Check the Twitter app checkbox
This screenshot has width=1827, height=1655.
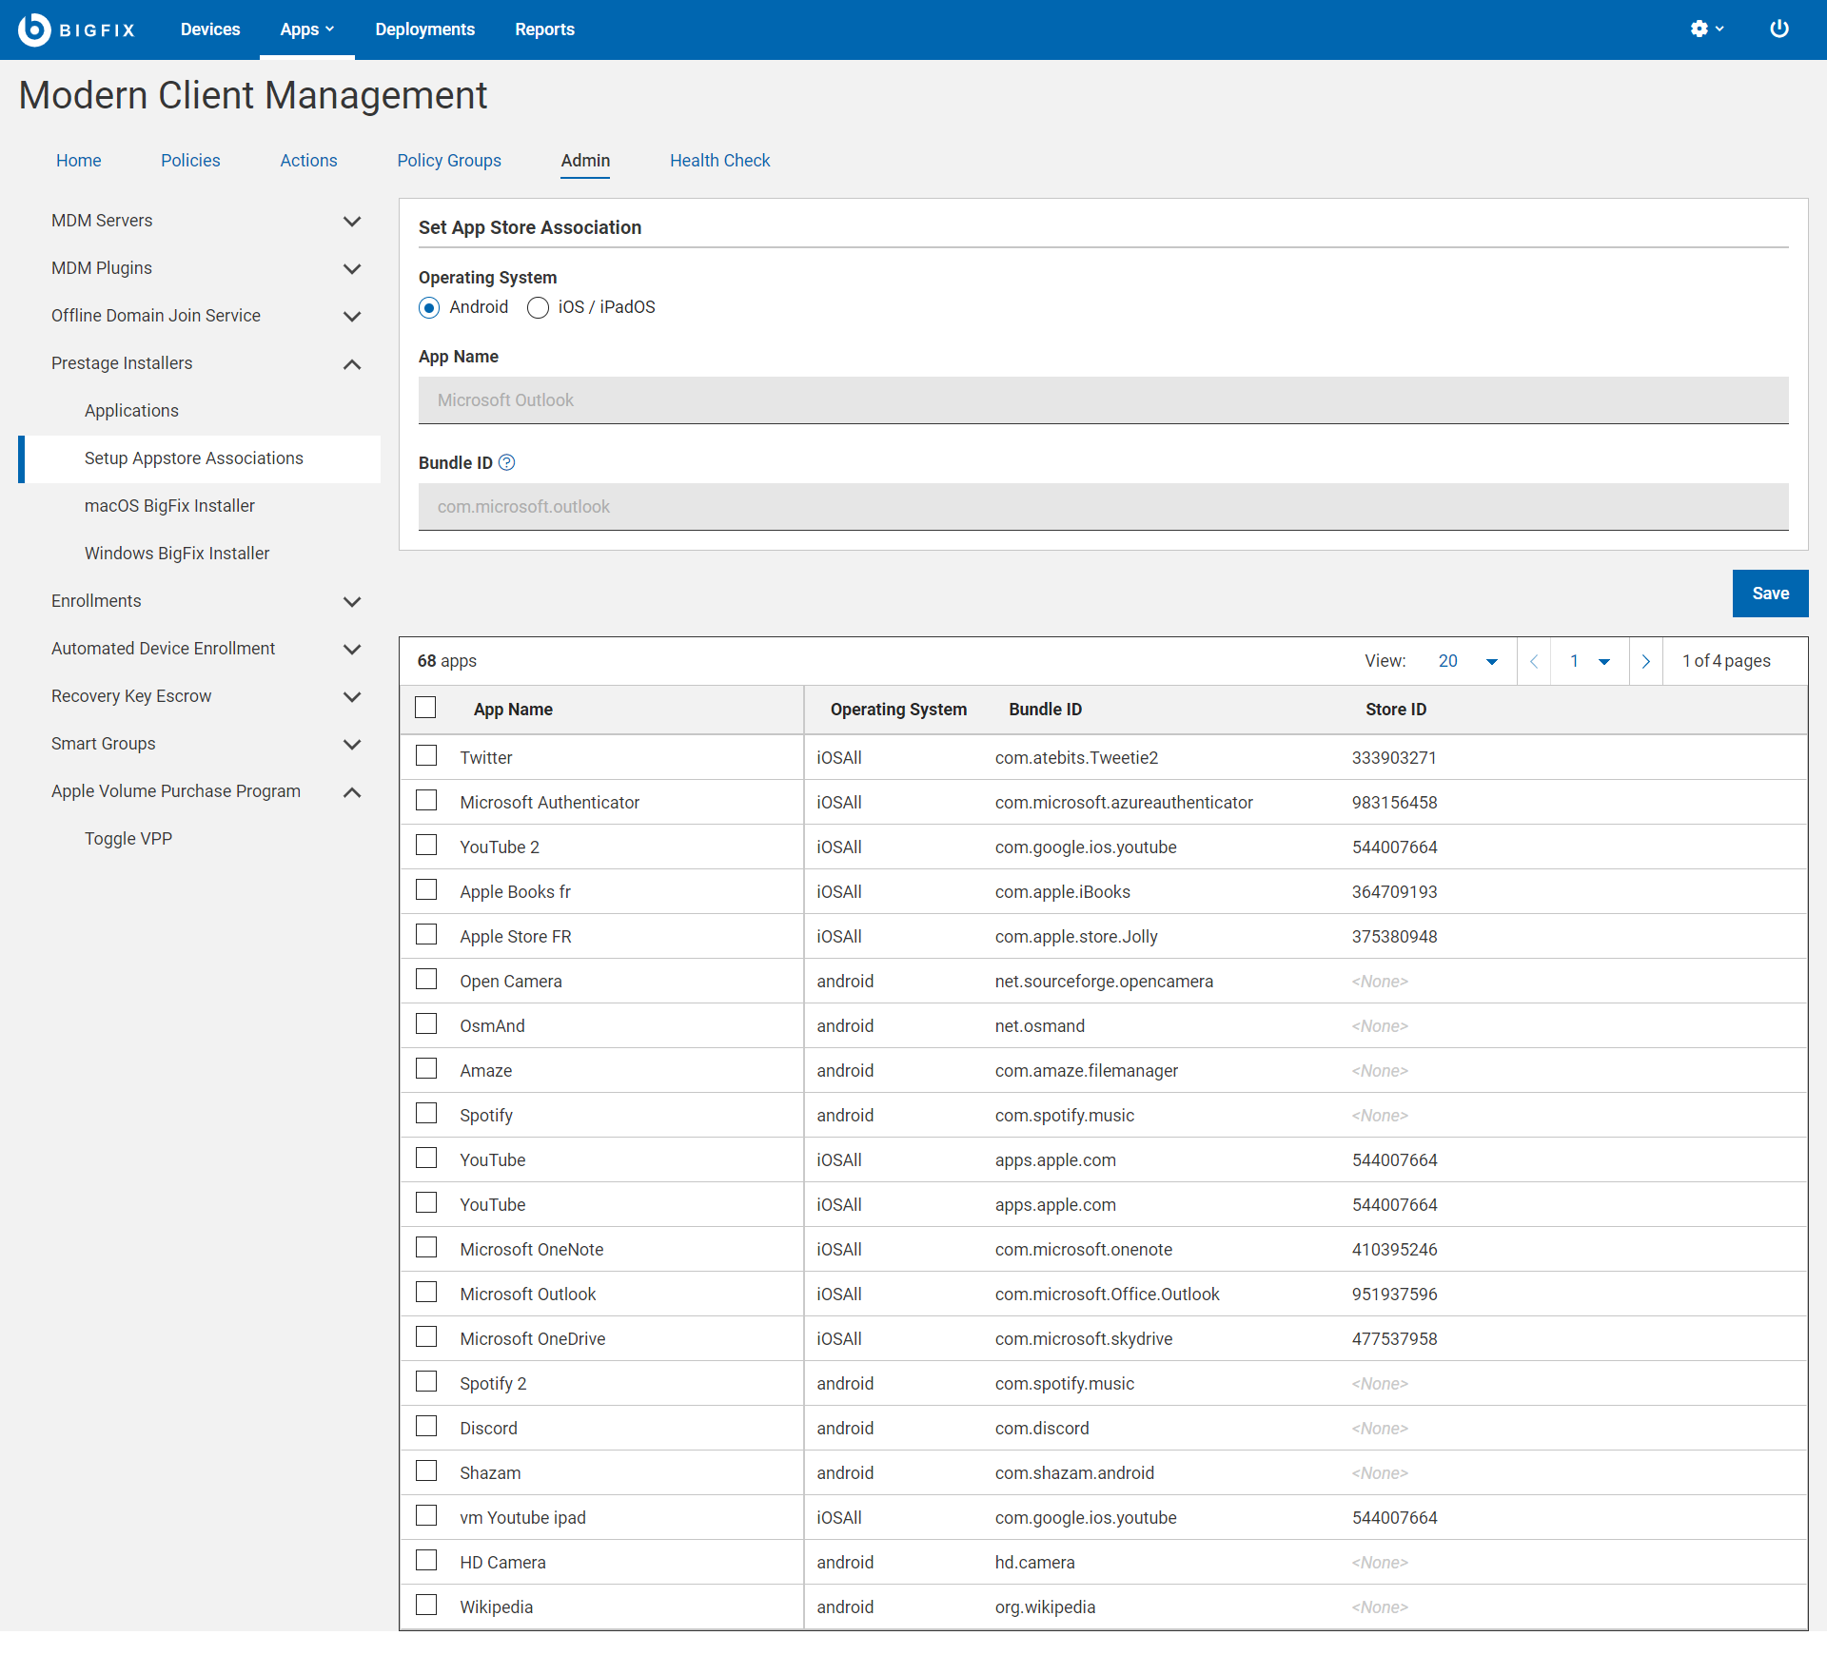point(426,756)
